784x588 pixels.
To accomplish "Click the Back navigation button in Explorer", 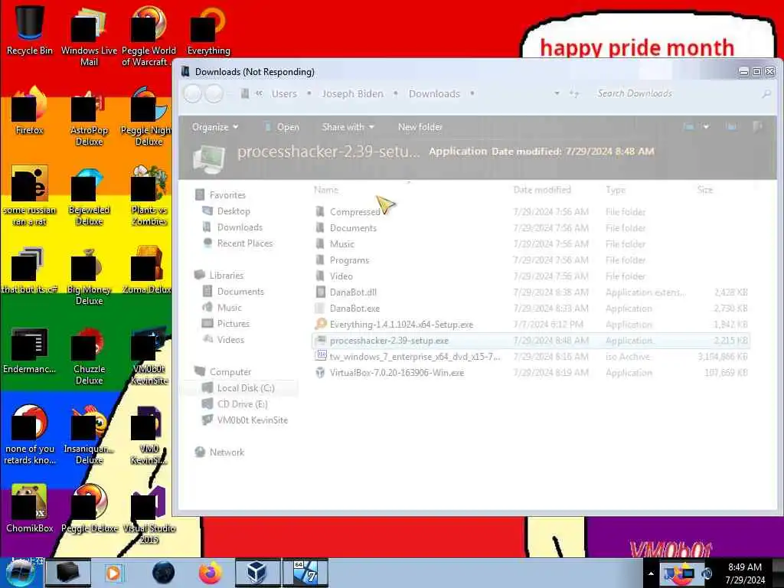I will [192, 93].
